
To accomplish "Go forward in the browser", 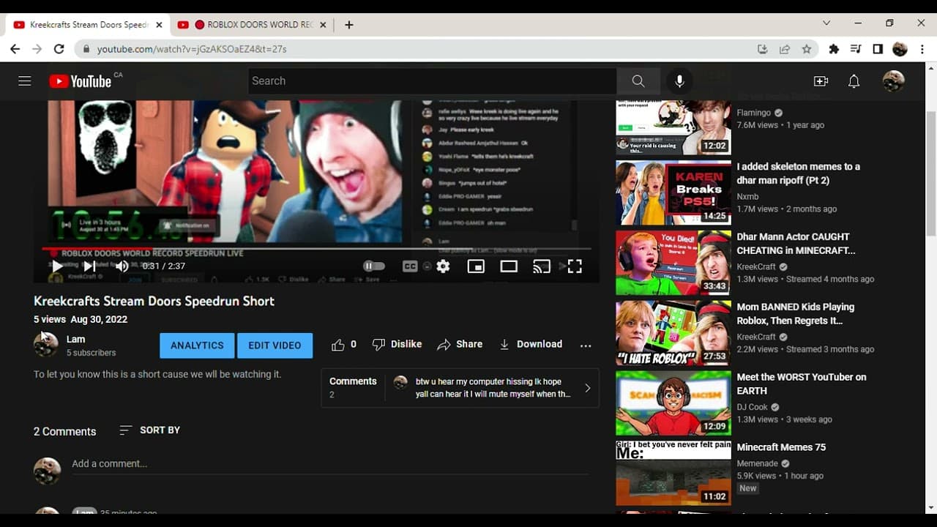I will click(x=37, y=49).
